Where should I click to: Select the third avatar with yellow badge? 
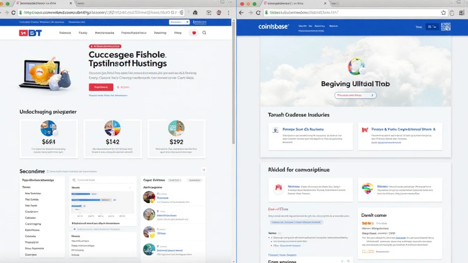coord(149,232)
